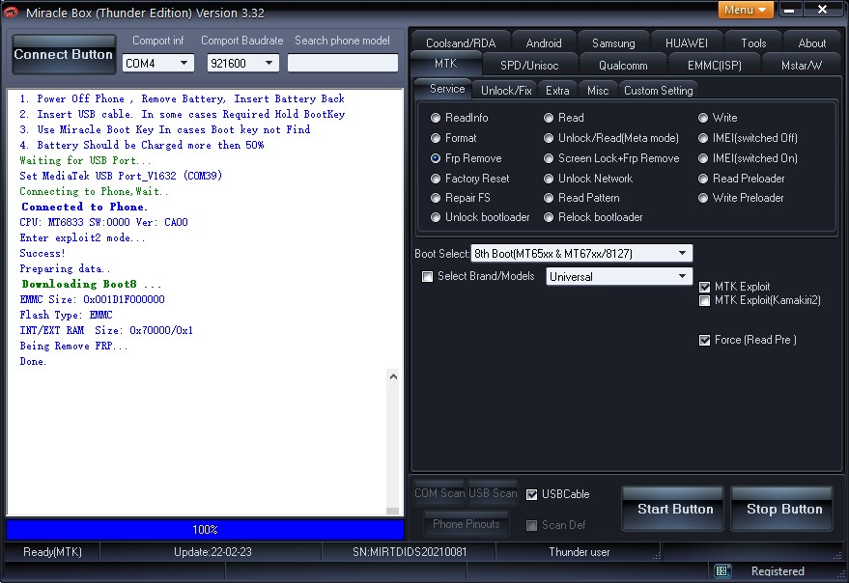The width and height of the screenshot is (849, 583).
Task: Open the Unlock/Fix sub-tab
Action: coord(506,91)
